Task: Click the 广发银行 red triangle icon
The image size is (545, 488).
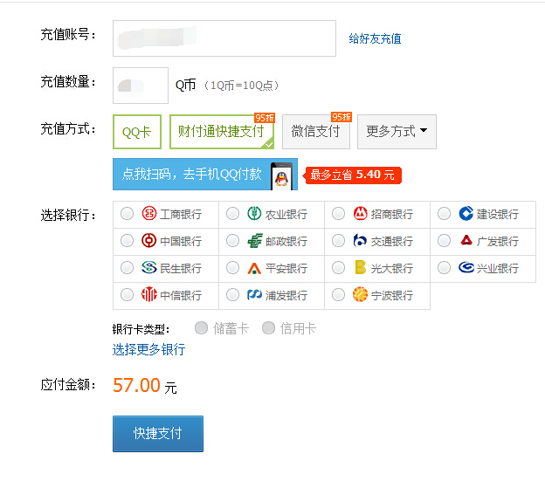Action: tap(466, 240)
